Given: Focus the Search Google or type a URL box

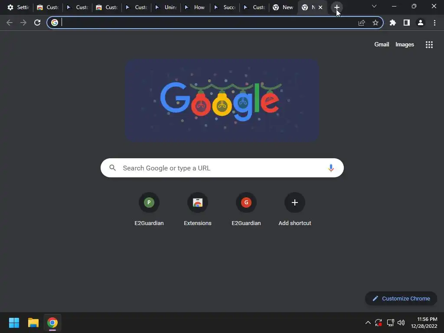Looking at the screenshot, I should 222,168.
